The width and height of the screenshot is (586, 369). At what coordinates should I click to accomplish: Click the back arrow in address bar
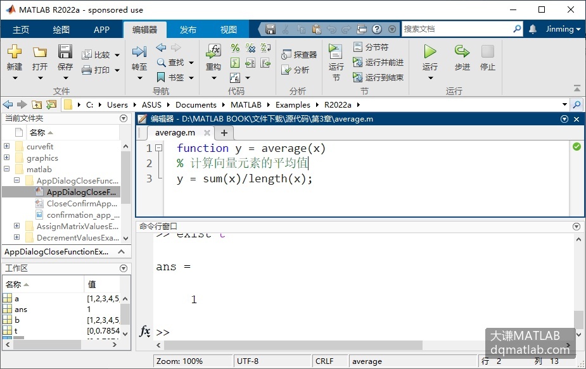(8, 104)
